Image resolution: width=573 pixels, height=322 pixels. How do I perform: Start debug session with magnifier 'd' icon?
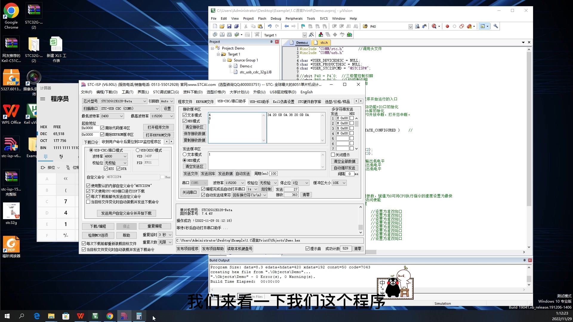434,27
